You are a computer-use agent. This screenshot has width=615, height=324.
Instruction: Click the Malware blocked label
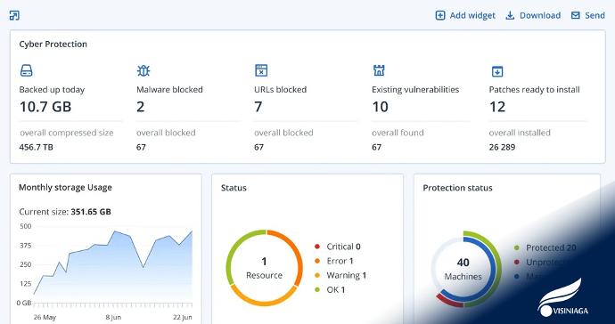pyautogui.click(x=169, y=90)
